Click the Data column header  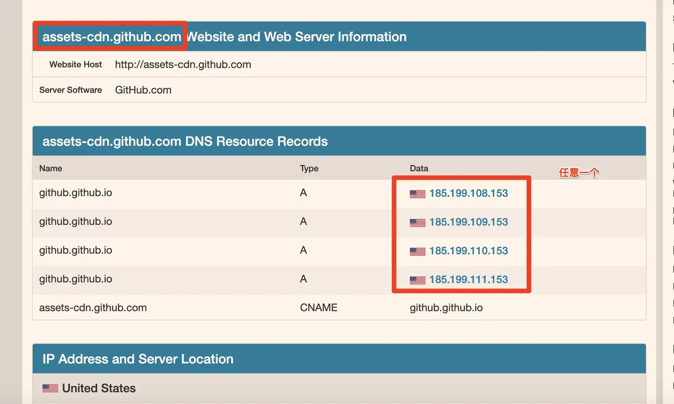pyautogui.click(x=419, y=169)
